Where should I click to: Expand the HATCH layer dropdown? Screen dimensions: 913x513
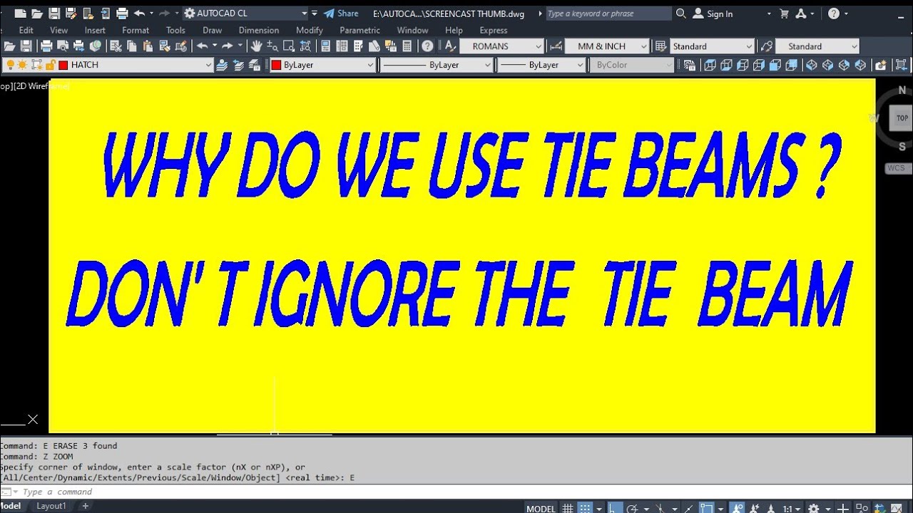tap(209, 65)
